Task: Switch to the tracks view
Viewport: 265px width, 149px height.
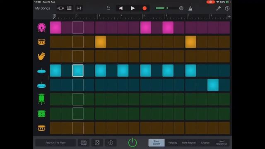Action: (x=69, y=8)
